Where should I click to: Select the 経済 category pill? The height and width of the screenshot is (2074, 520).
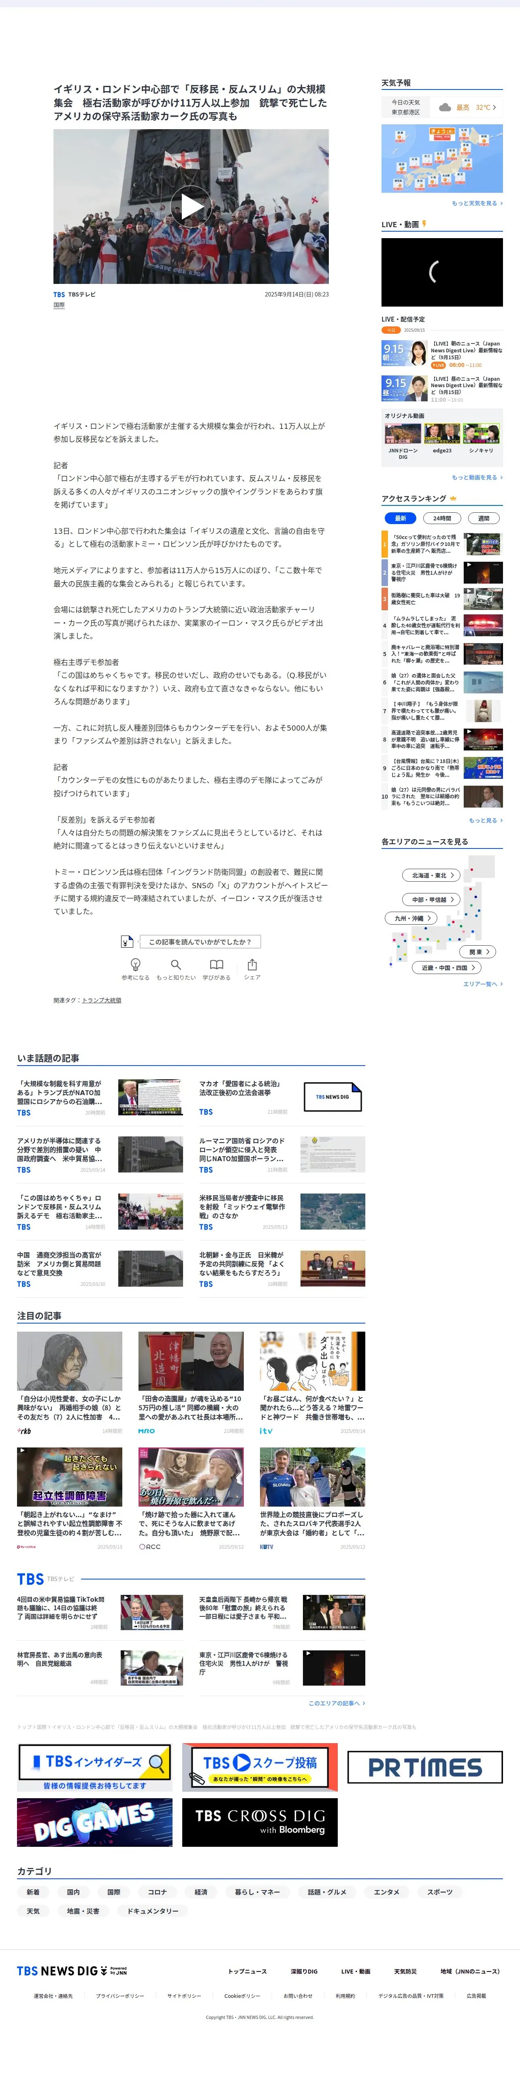[x=201, y=1892]
